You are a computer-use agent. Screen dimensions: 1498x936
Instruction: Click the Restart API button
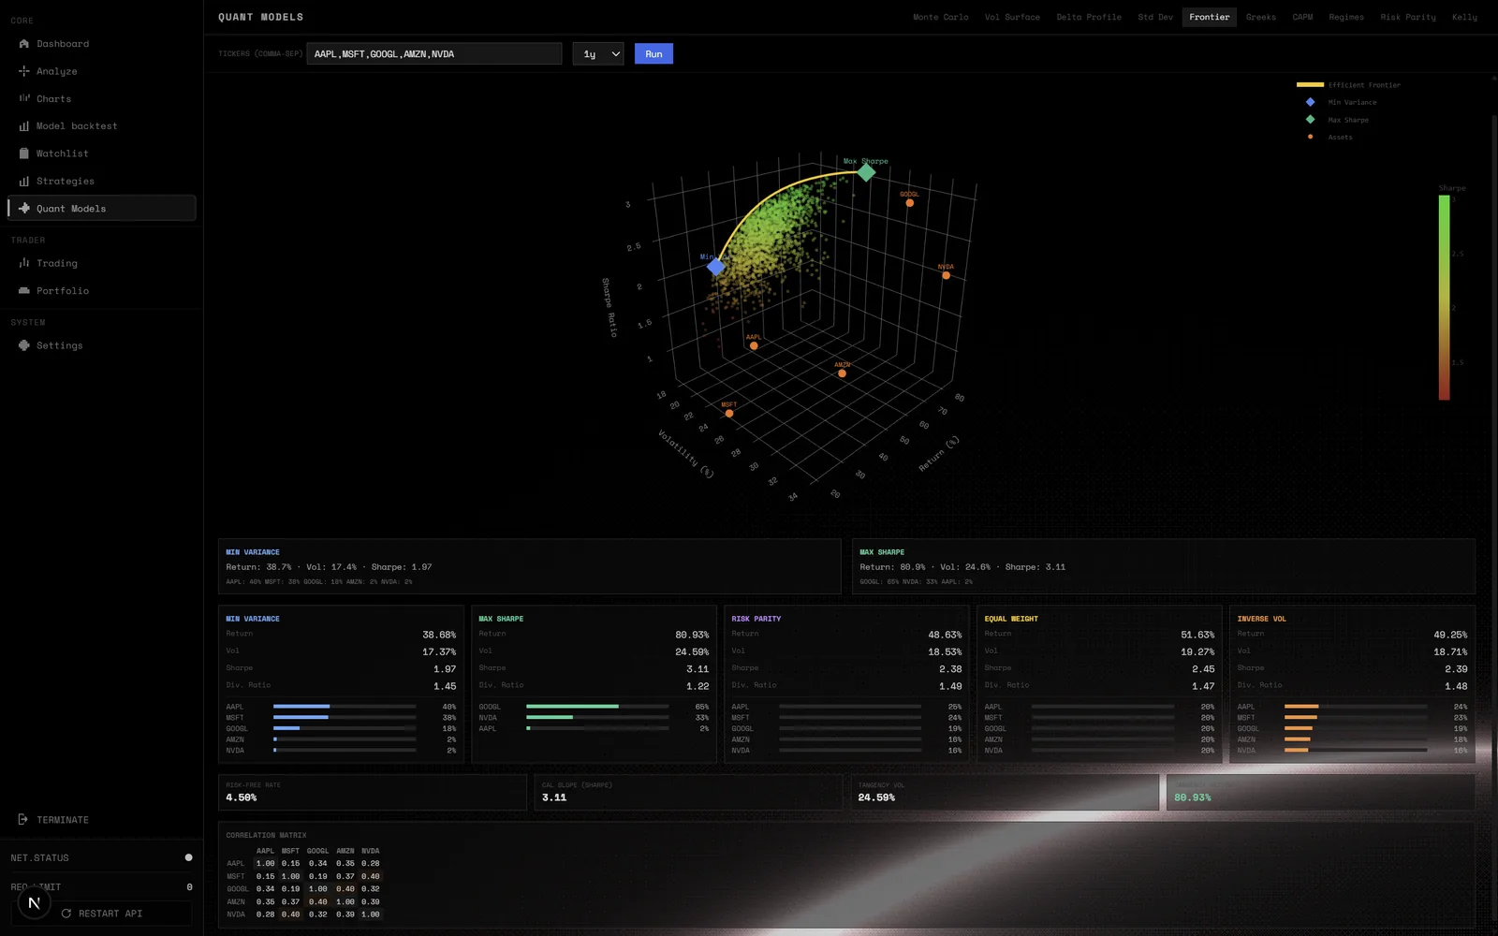(102, 914)
